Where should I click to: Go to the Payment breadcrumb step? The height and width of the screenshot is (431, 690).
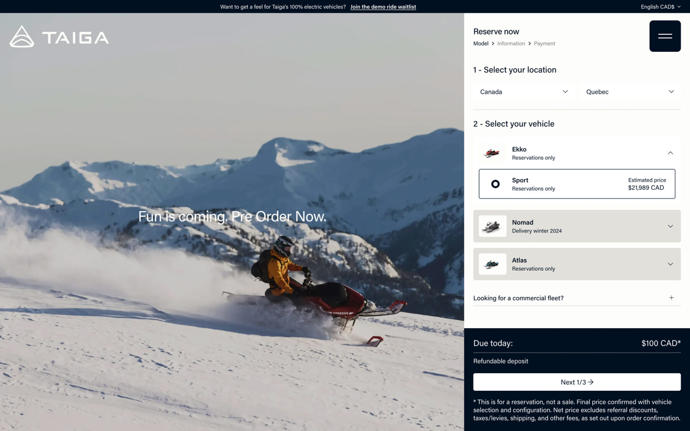pyautogui.click(x=544, y=44)
